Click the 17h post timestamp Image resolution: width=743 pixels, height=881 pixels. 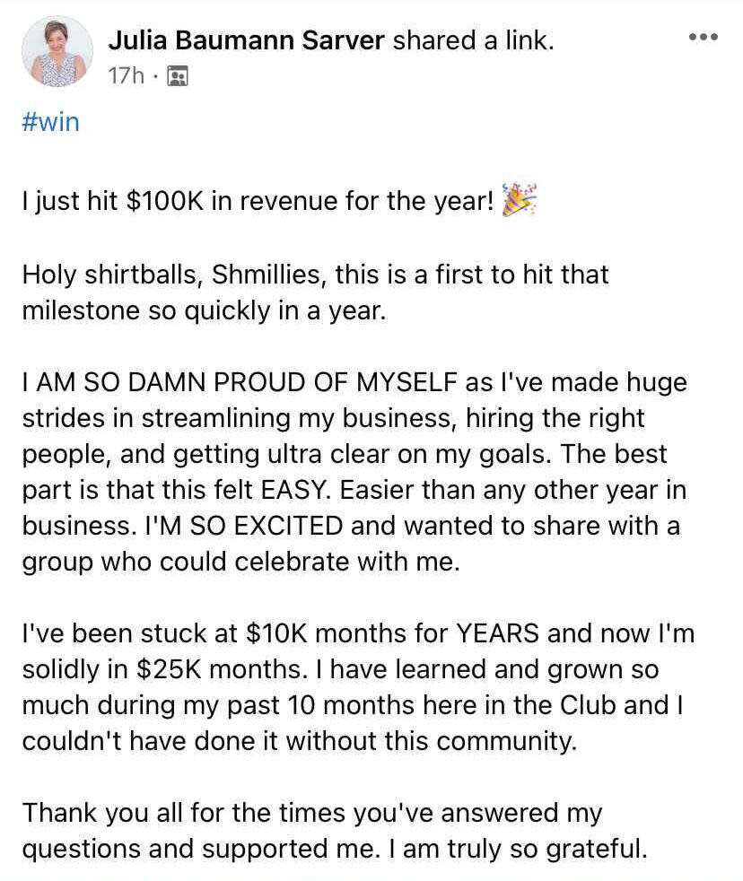tap(126, 76)
